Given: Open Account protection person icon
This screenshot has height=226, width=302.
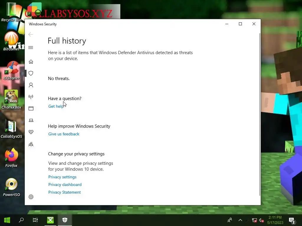Looking at the screenshot, I should click(31, 85).
